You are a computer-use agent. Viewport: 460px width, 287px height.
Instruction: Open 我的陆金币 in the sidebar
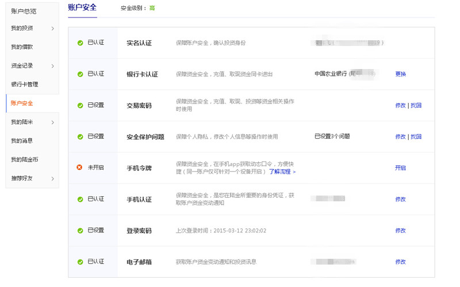click(25, 160)
